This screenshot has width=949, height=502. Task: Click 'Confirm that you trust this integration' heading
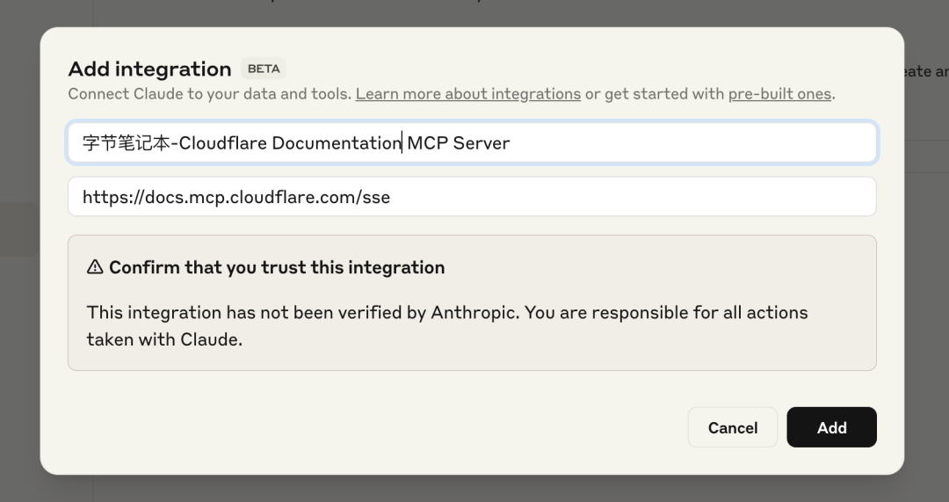coord(277,267)
